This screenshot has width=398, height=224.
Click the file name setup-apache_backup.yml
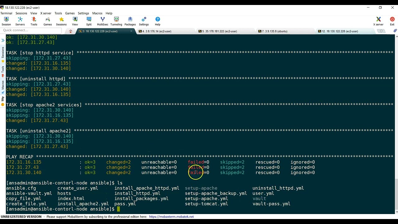pyautogui.click(x=216, y=194)
